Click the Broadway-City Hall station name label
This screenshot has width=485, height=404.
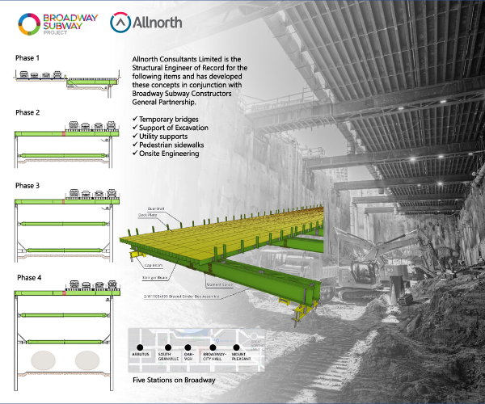click(214, 356)
